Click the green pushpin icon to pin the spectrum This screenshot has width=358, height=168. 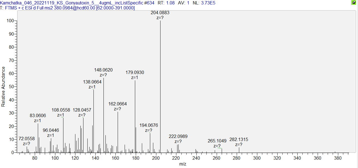[353, 3]
